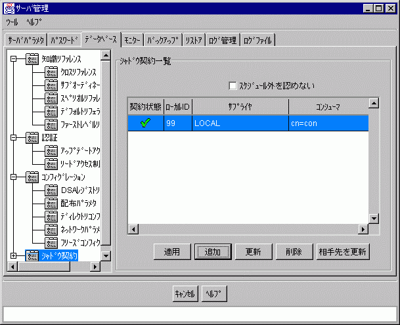Maximize the サーバ管理 window
Viewport: 400px width, 325px height.
[379, 9]
